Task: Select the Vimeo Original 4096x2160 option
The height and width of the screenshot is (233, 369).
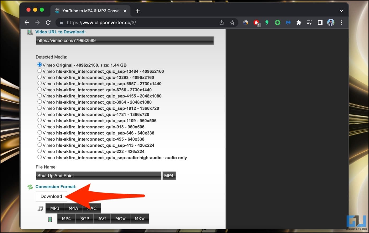Action: pos(40,65)
